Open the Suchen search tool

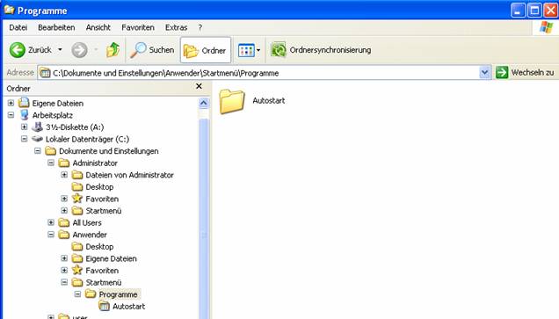(x=152, y=50)
